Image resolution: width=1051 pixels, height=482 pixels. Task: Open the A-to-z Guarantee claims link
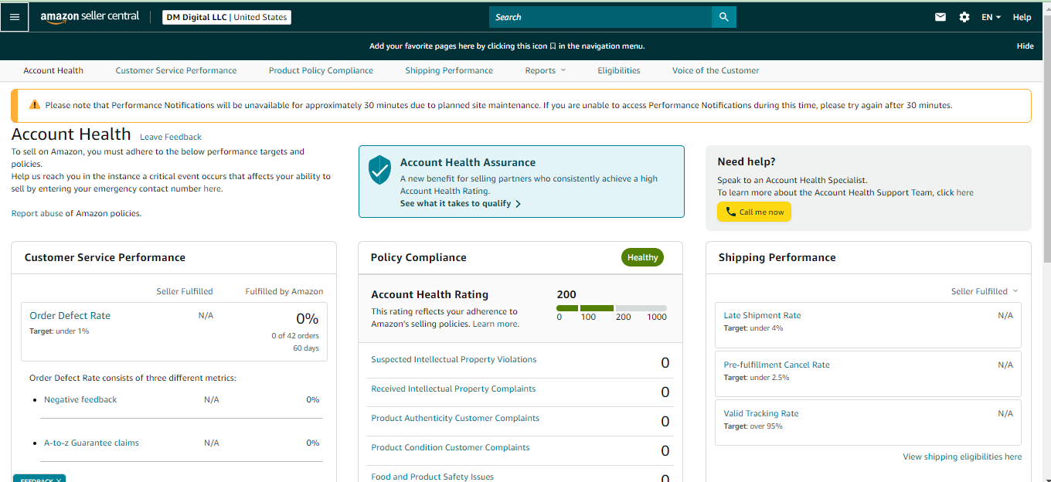pyautogui.click(x=91, y=443)
